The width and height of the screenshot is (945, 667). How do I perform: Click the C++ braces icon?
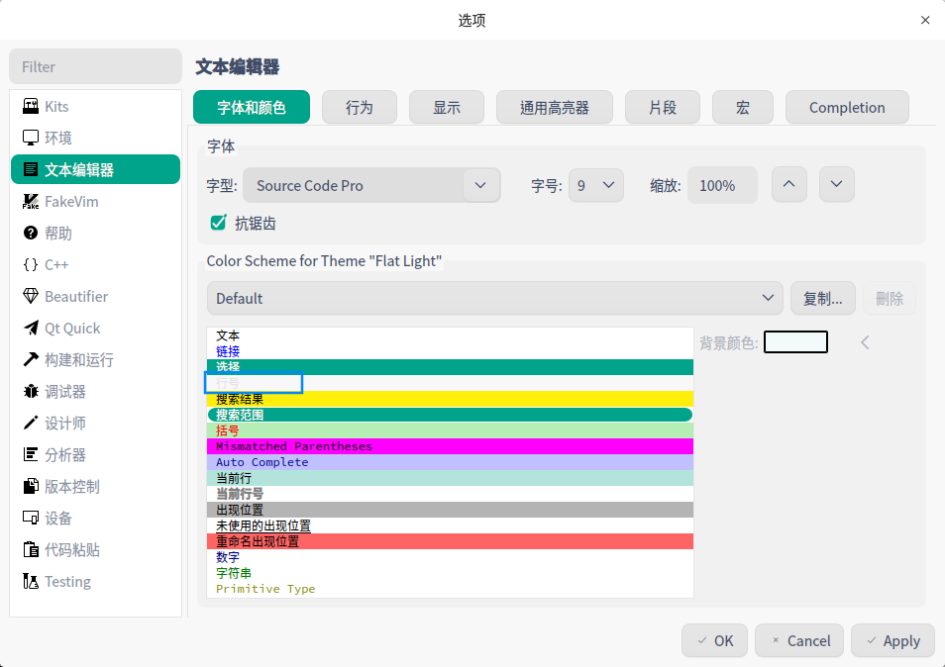tap(31, 265)
